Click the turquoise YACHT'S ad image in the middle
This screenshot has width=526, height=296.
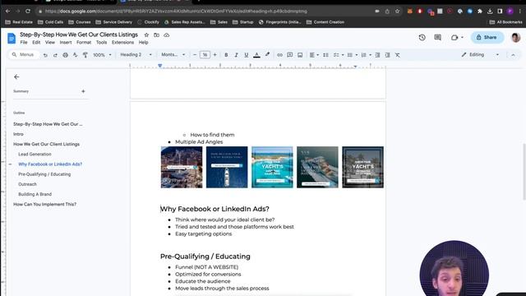(272, 167)
